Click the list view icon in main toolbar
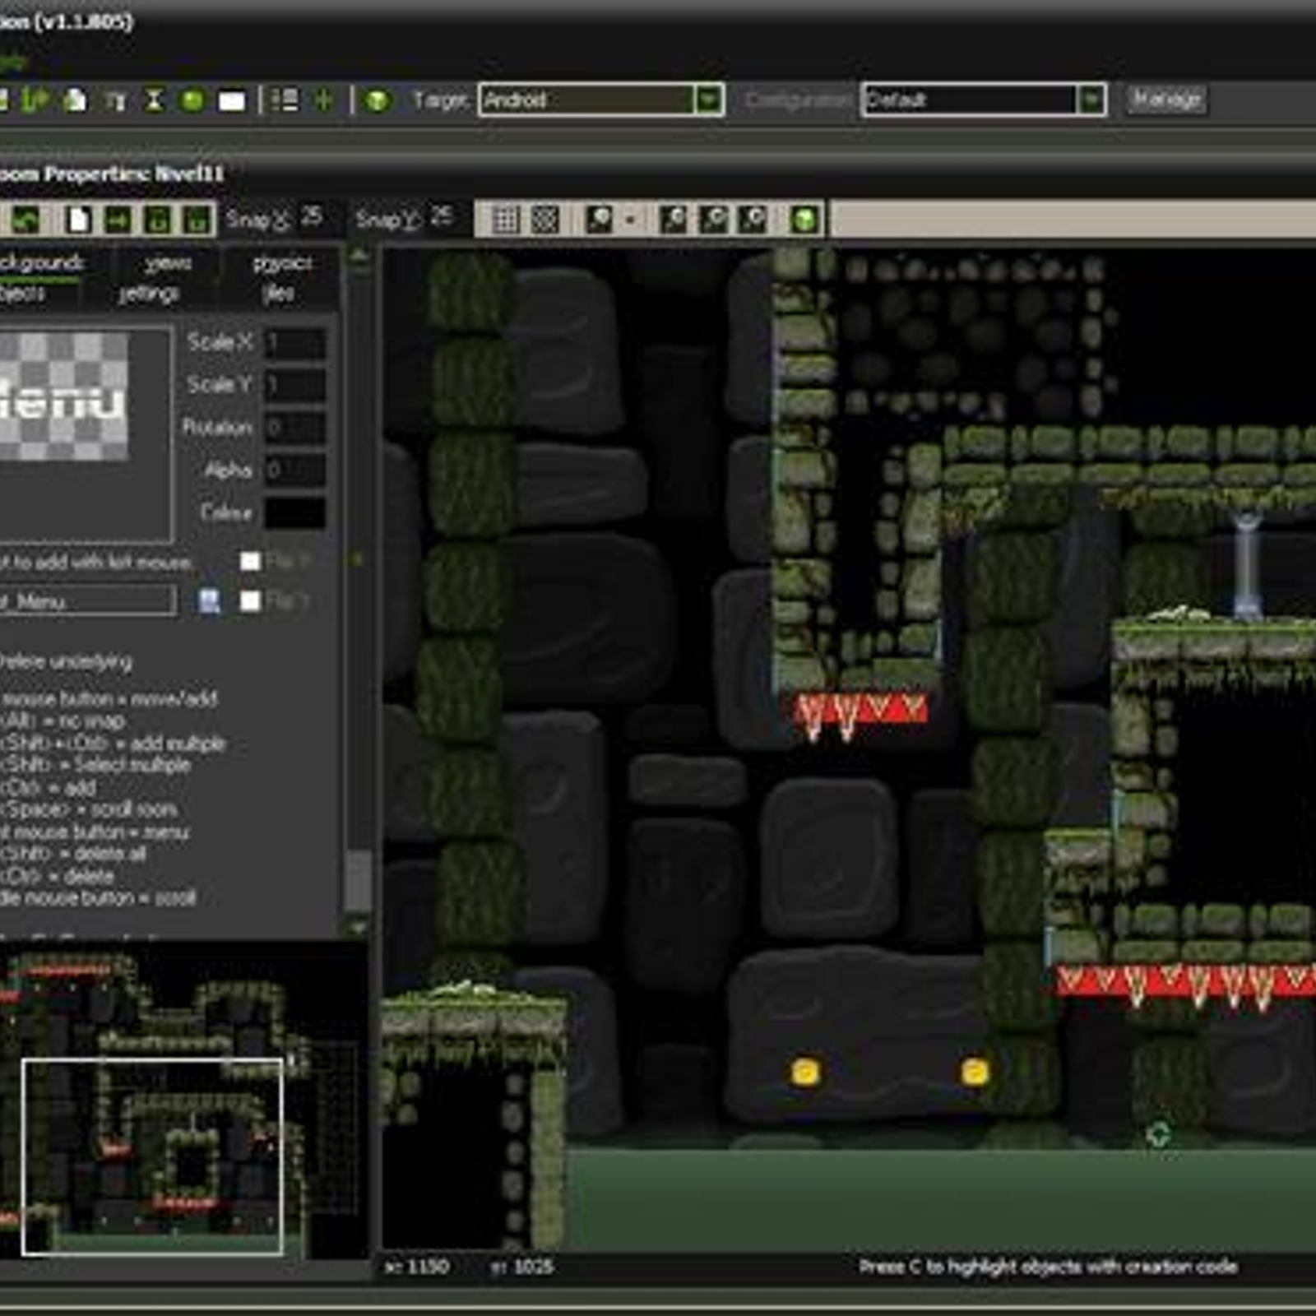 (x=285, y=100)
